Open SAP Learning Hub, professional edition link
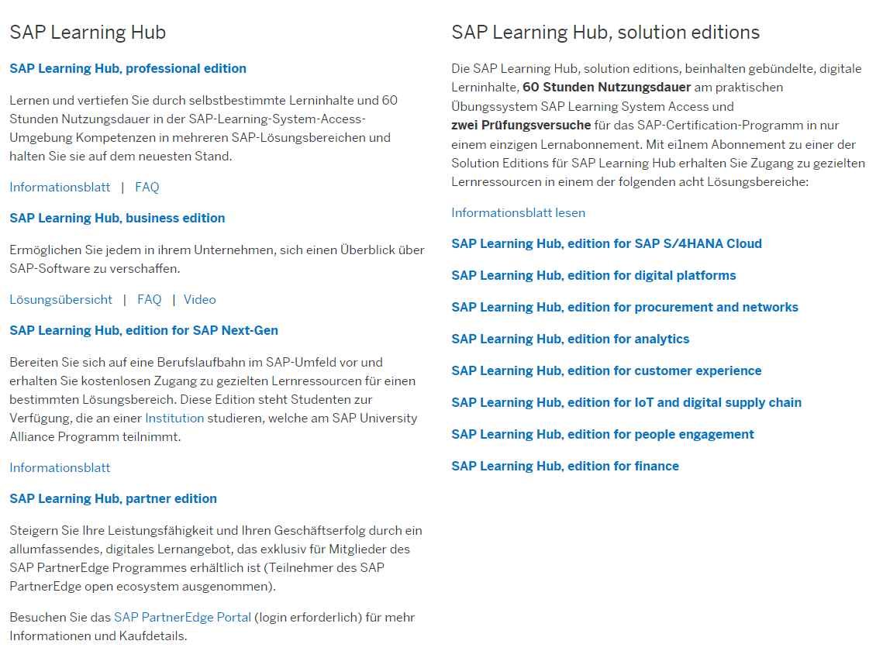The width and height of the screenshot is (883, 658). (128, 69)
